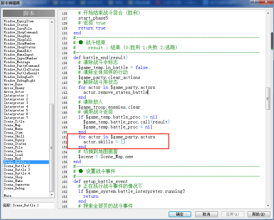Close the script editor window
This screenshot has width=274, height=220.
tap(266, 2)
